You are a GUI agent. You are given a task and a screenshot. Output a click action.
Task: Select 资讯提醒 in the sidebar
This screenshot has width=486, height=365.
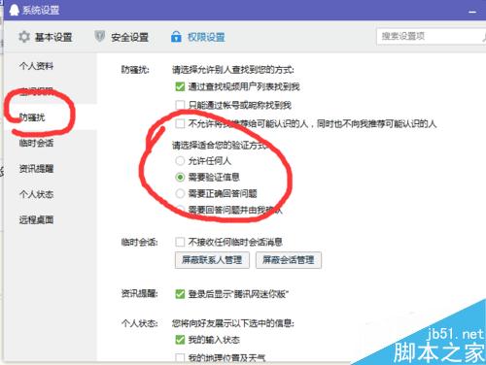click(x=36, y=169)
